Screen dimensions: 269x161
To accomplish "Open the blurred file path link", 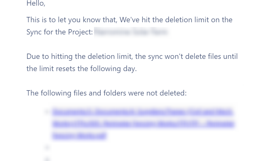I will [143, 112].
